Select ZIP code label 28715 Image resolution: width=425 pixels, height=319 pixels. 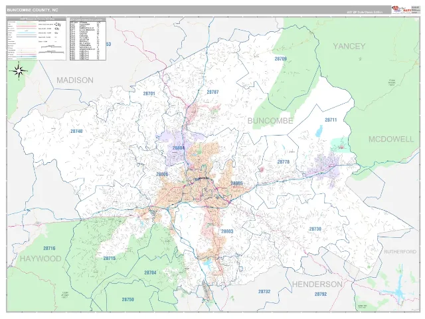(109, 259)
